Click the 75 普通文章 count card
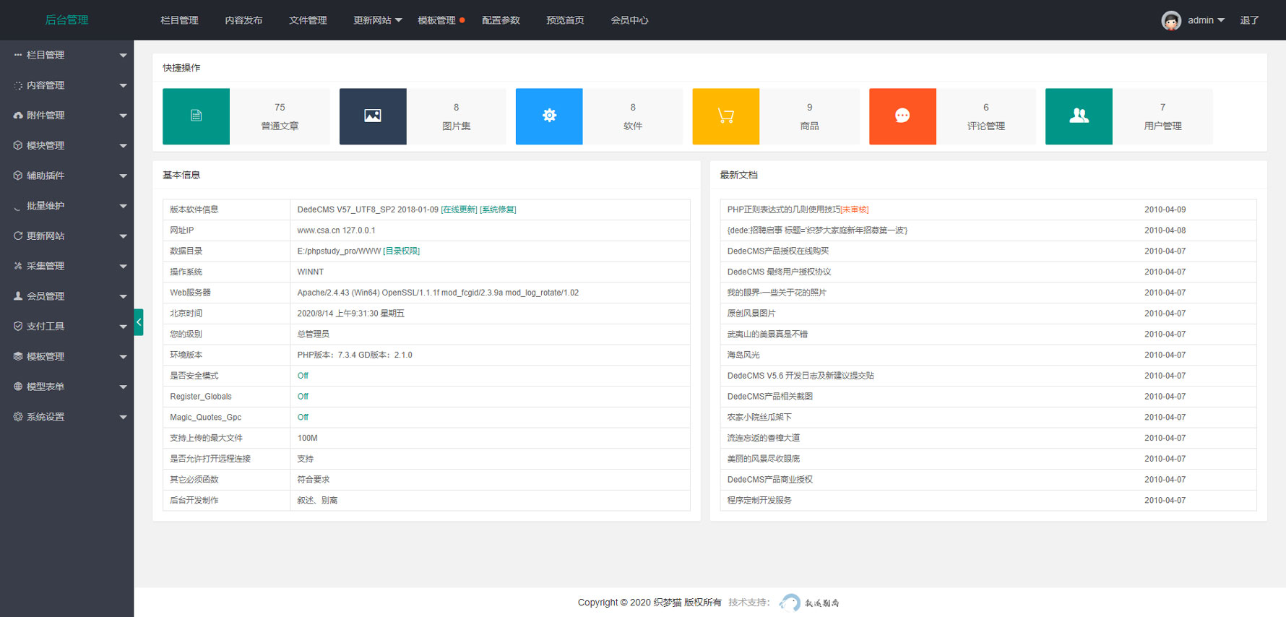The image size is (1286, 617). tap(280, 116)
